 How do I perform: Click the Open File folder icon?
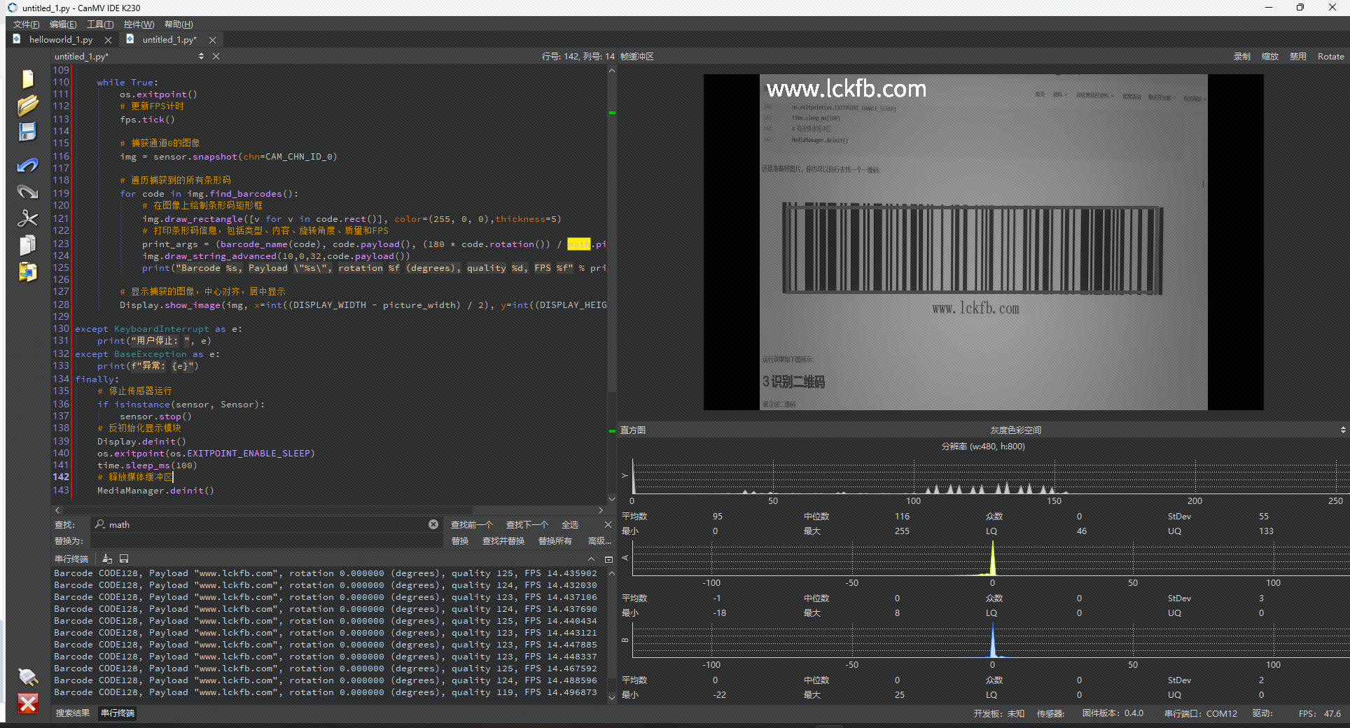click(x=27, y=106)
